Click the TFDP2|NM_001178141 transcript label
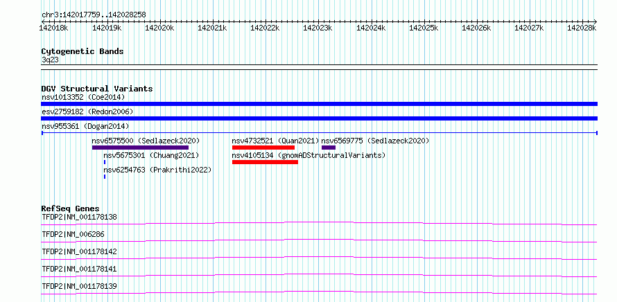This screenshot has width=617, height=302. click(79, 269)
